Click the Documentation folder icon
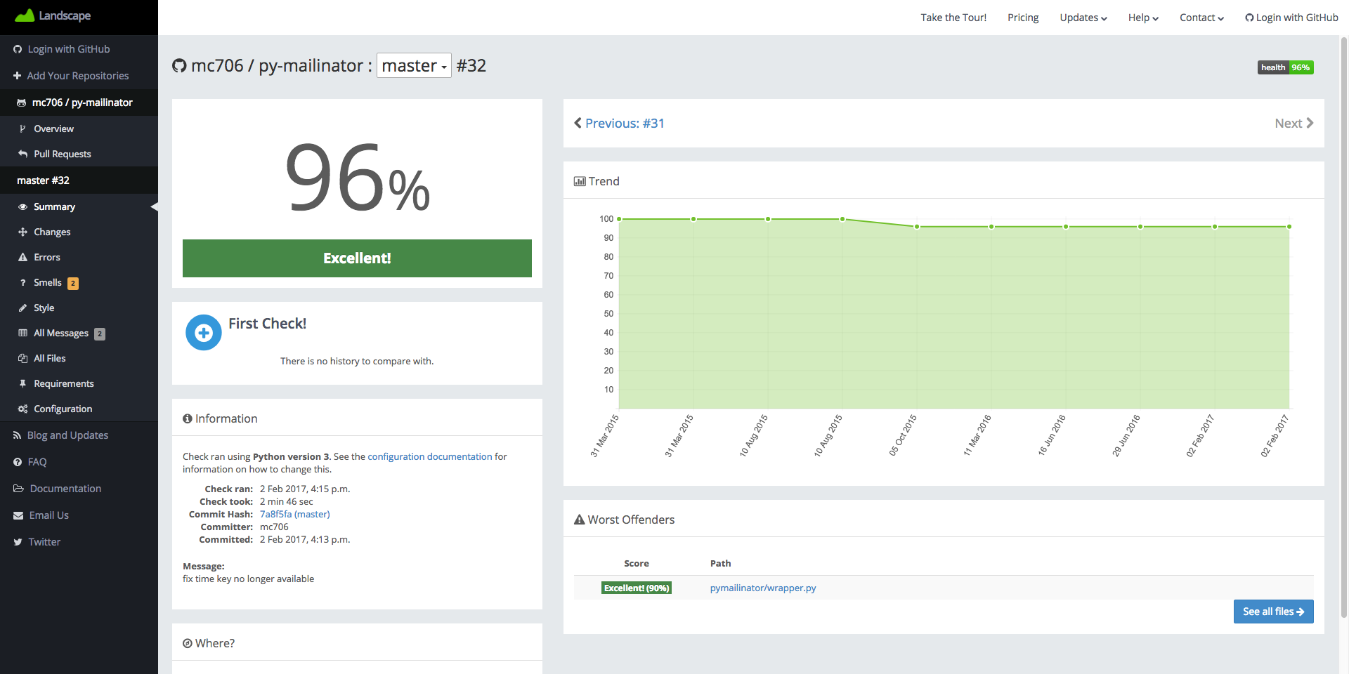1349x674 pixels. [x=18, y=489]
